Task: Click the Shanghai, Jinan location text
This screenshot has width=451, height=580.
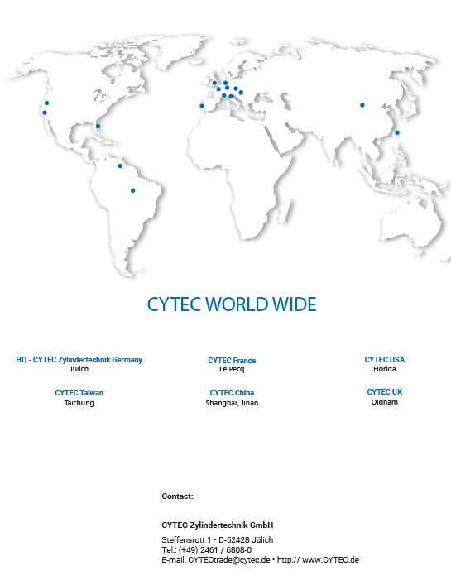Action: (x=232, y=403)
